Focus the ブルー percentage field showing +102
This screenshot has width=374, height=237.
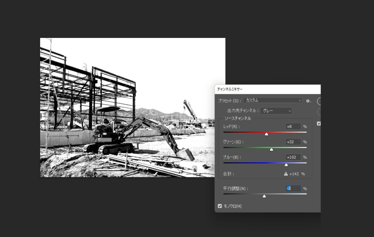(x=293, y=157)
